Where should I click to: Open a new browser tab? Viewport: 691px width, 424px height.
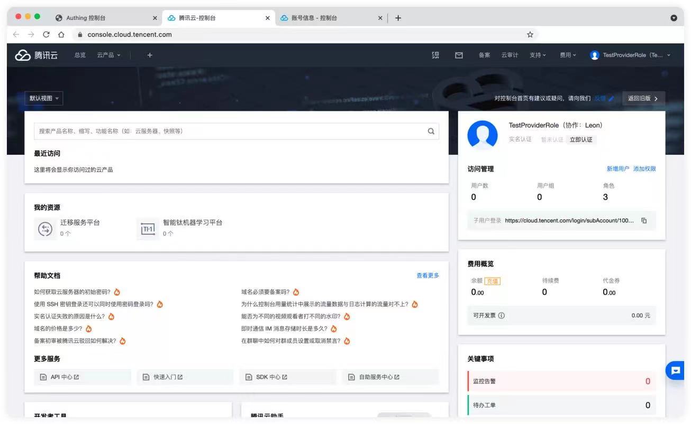tap(398, 18)
